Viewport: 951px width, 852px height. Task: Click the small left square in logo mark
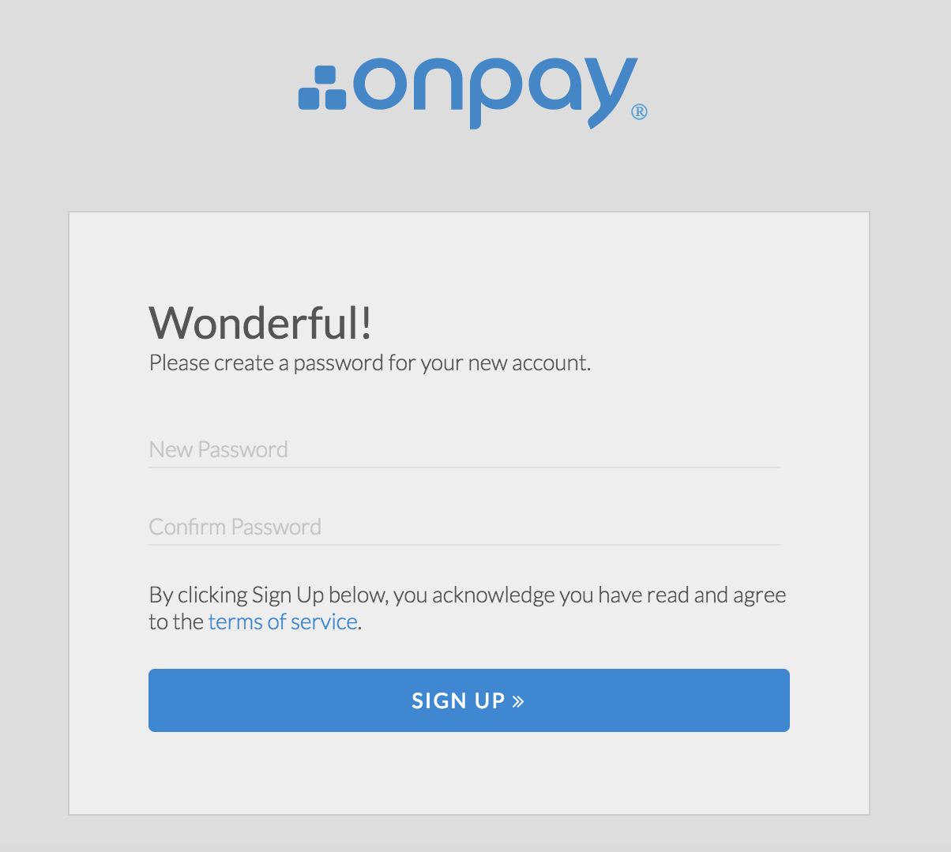pyautogui.click(x=308, y=99)
